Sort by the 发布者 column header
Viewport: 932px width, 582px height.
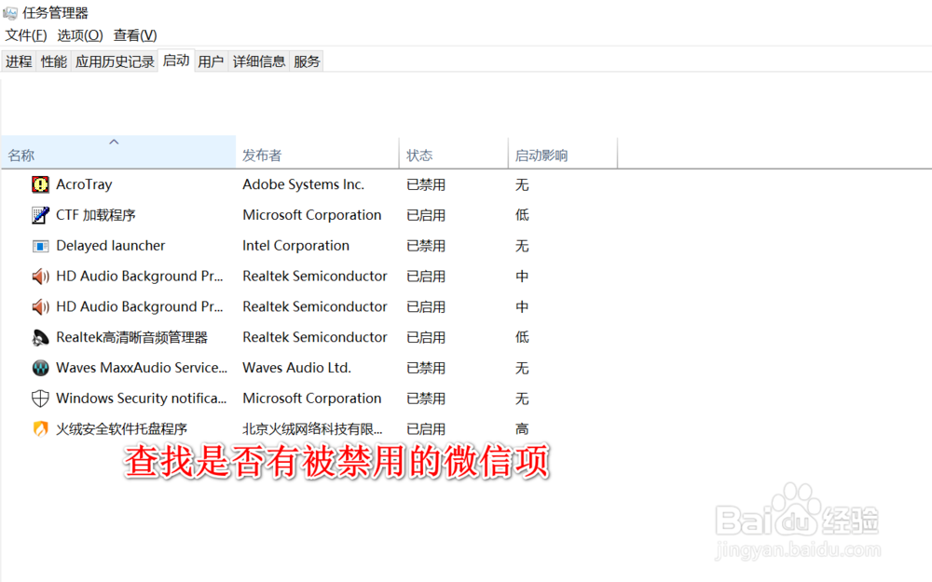[x=318, y=152]
